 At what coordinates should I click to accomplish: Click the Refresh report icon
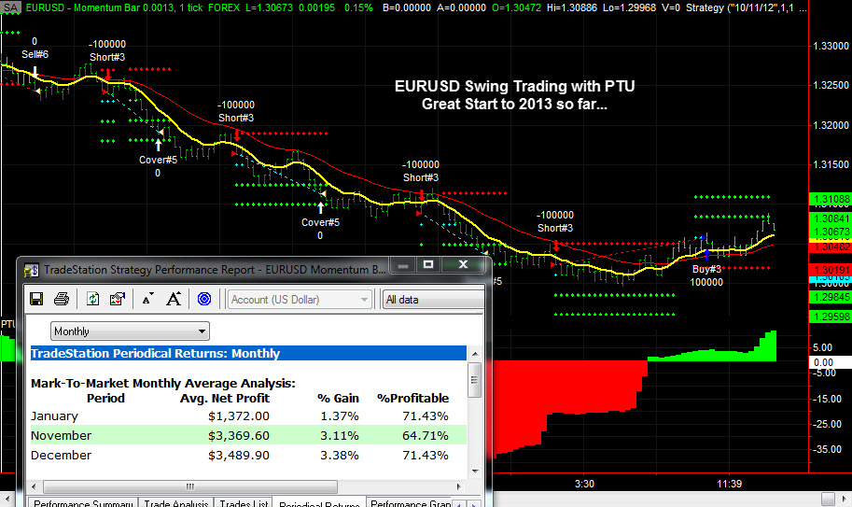93,300
